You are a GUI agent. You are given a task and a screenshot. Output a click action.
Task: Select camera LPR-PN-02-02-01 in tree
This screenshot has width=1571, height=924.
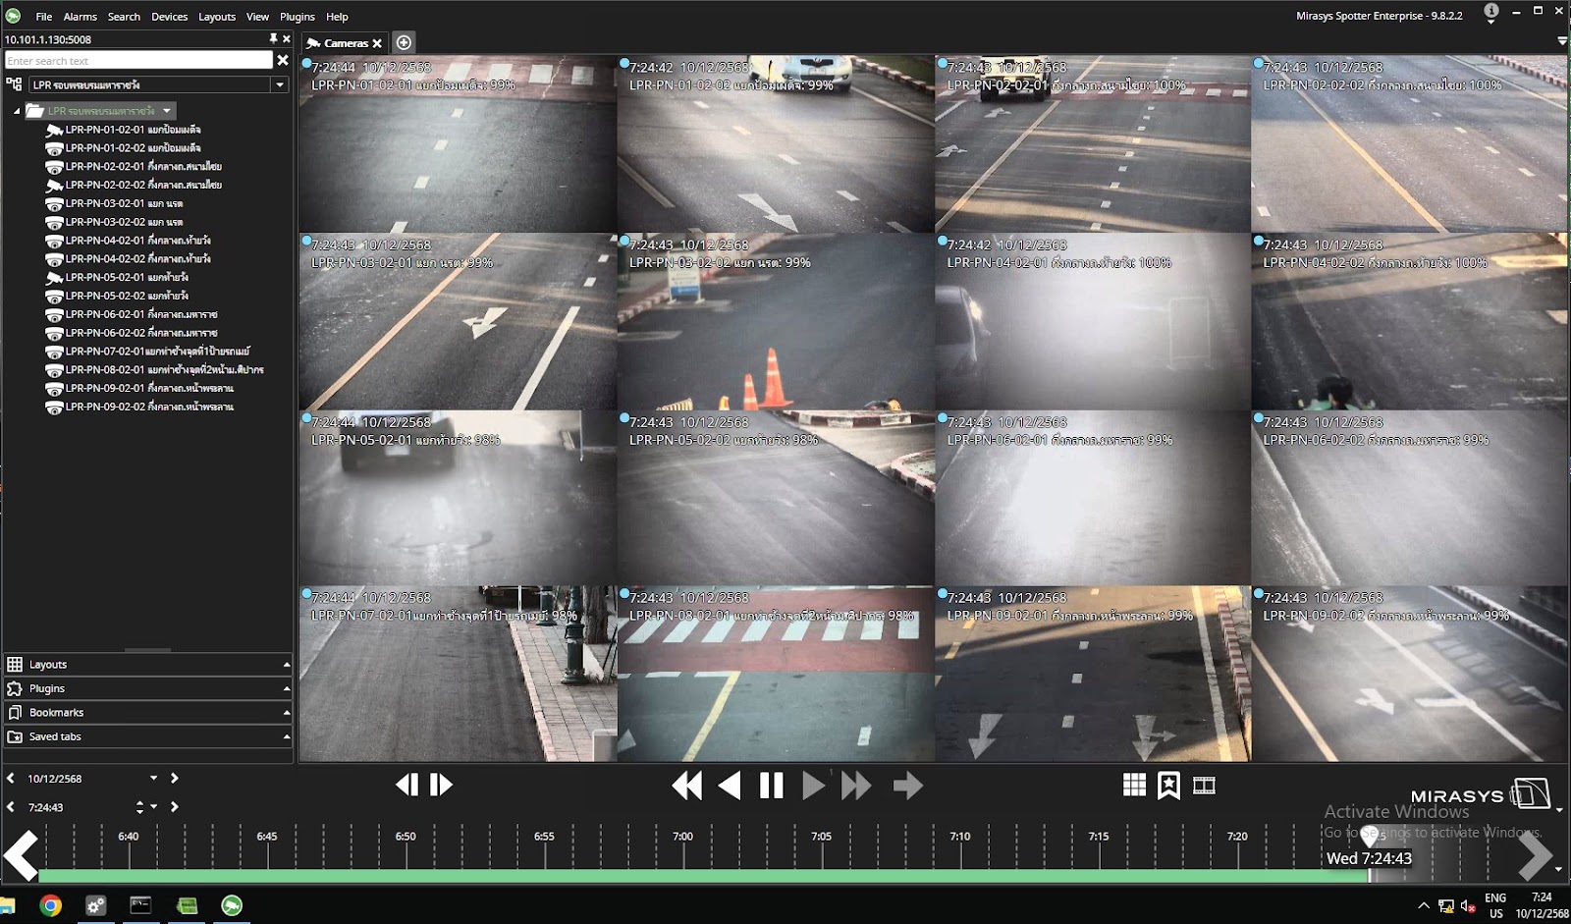[x=134, y=167]
